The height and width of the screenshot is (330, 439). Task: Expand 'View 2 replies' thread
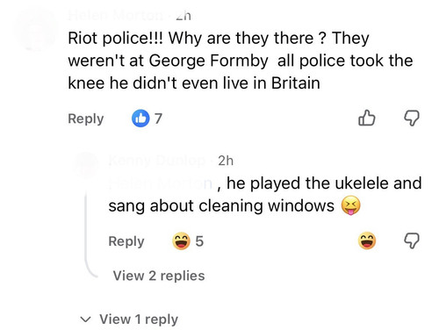(x=159, y=276)
